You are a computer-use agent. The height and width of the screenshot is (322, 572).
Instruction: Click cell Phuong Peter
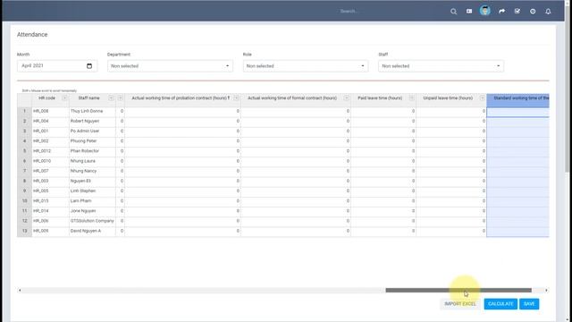click(92, 141)
